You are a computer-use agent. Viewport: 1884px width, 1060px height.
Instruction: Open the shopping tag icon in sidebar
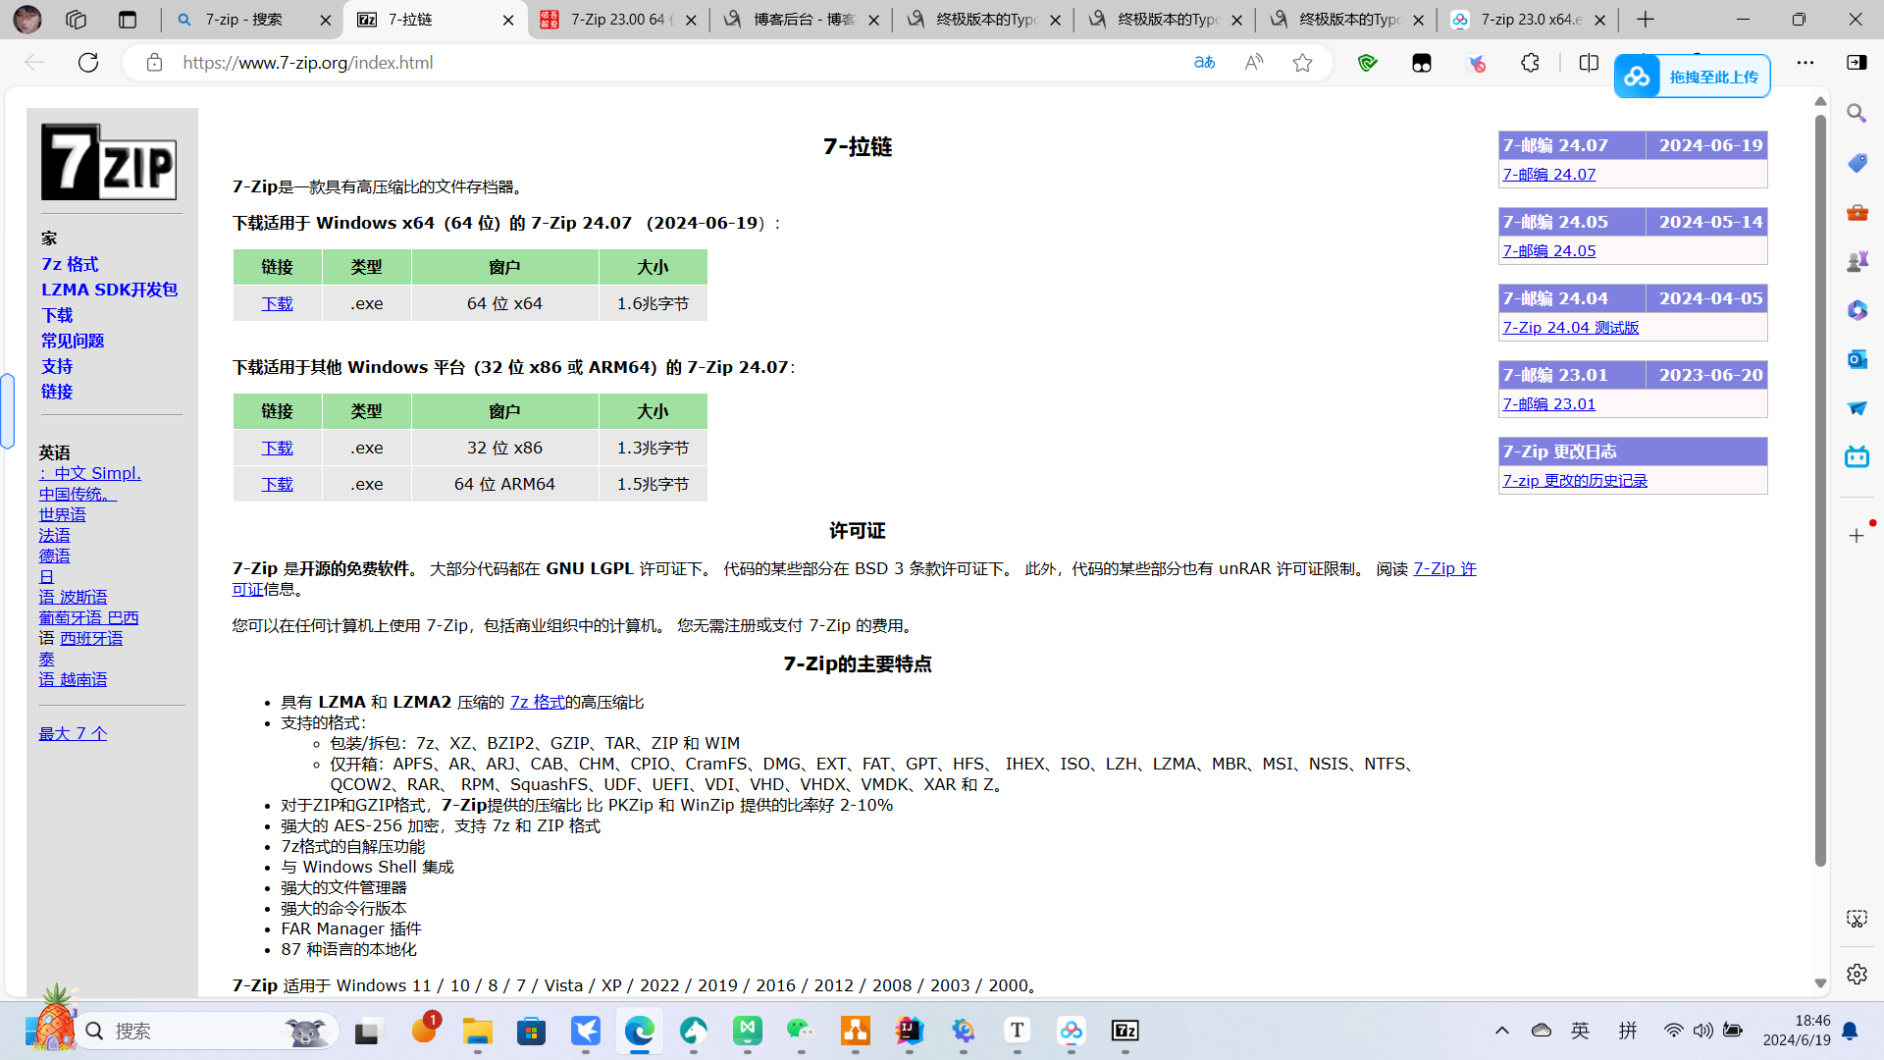point(1857,163)
